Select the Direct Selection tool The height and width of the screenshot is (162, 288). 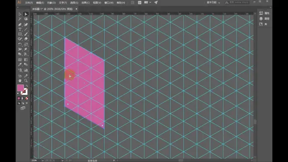coord(26,14)
